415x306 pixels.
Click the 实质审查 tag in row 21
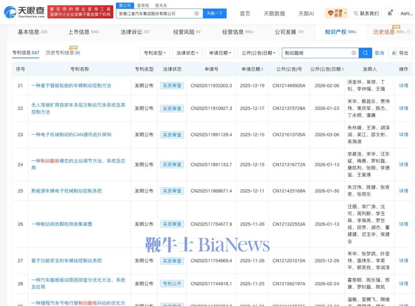pos(172,86)
